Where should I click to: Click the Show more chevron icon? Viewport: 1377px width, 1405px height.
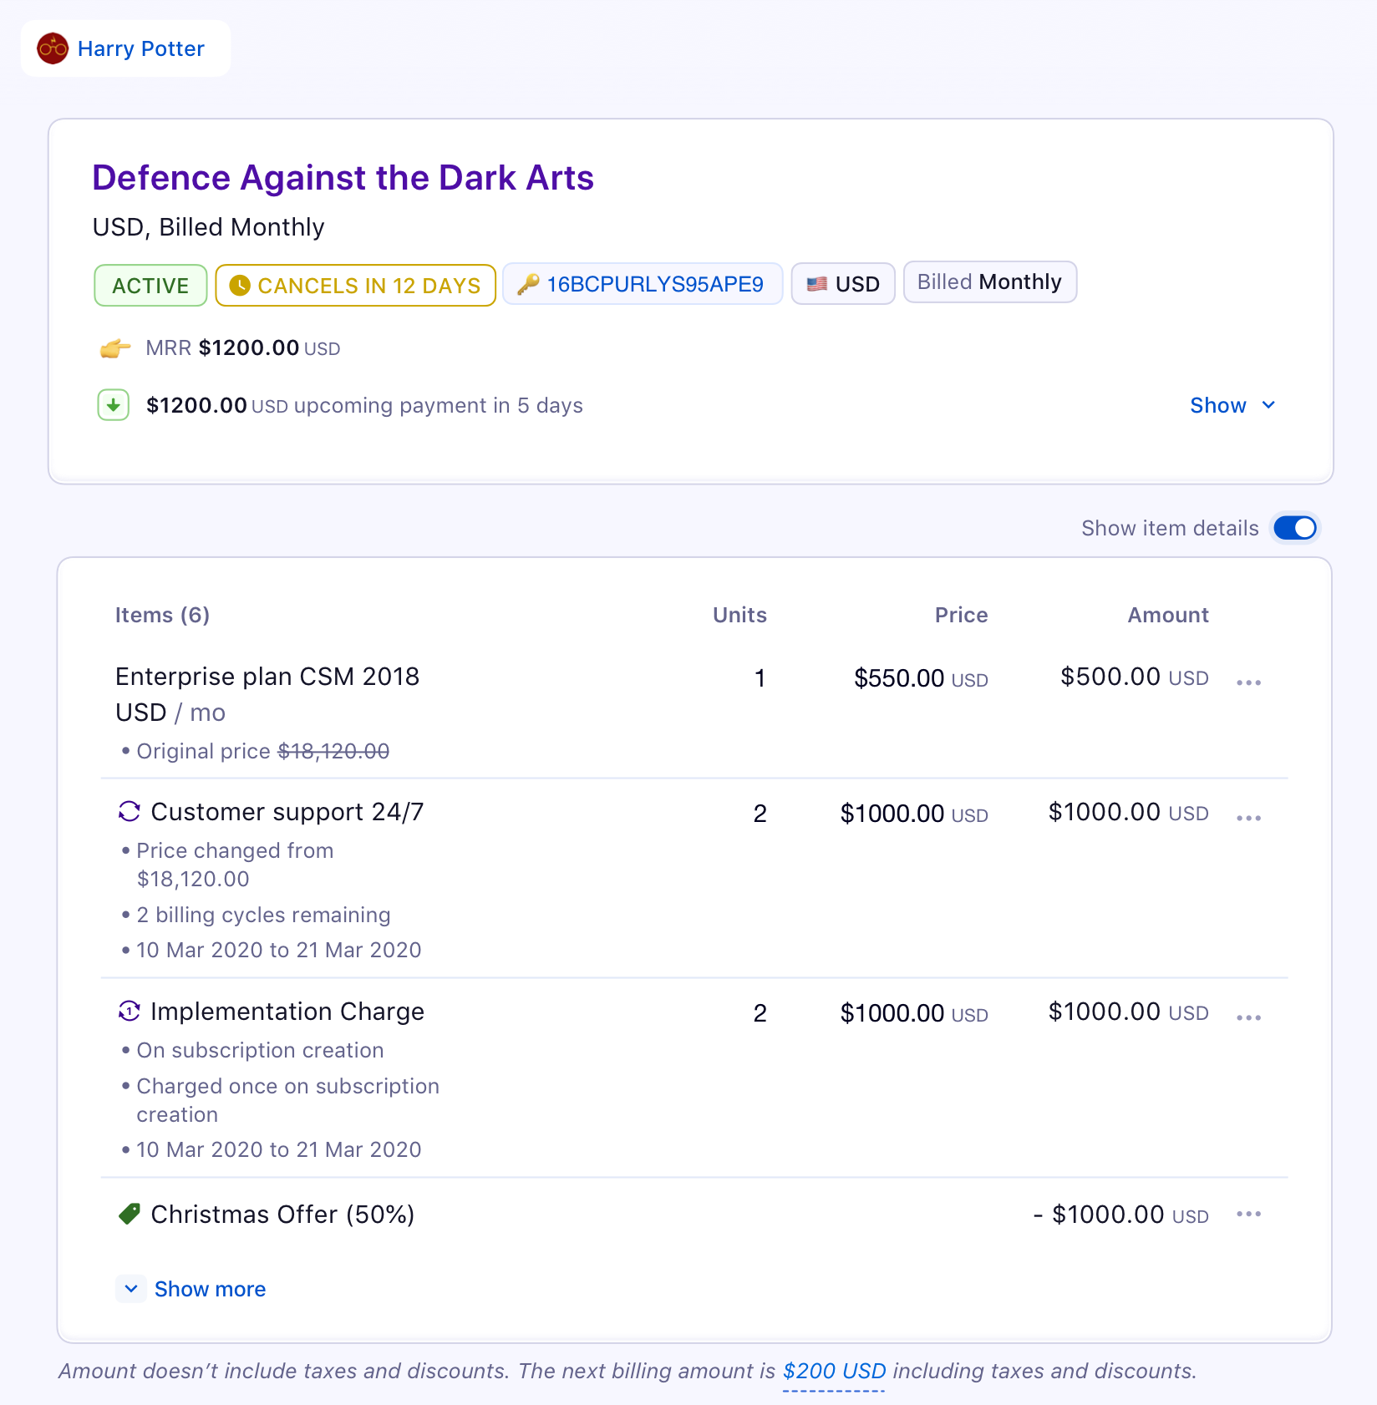point(131,1289)
